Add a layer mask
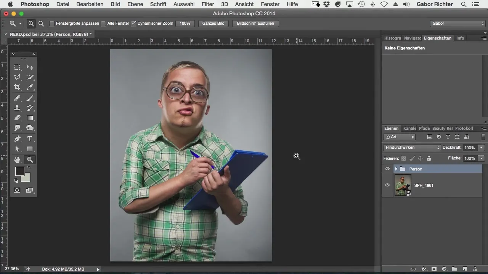 coord(433,269)
